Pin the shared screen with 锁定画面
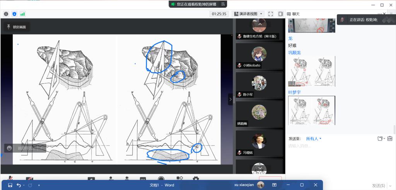This screenshot has width=396, height=190. pyautogui.click(x=17, y=27)
